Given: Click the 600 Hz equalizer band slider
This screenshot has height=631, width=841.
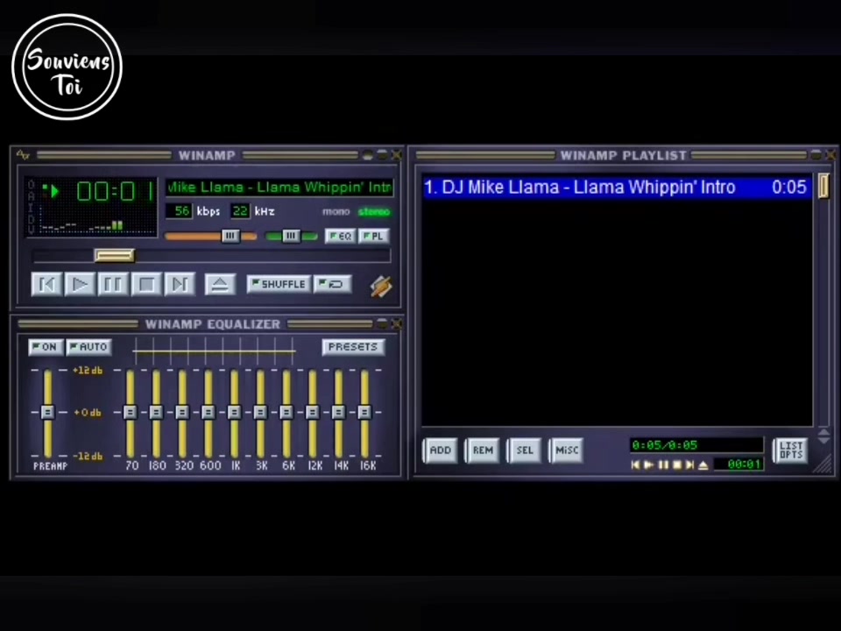Looking at the screenshot, I should point(208,412).
